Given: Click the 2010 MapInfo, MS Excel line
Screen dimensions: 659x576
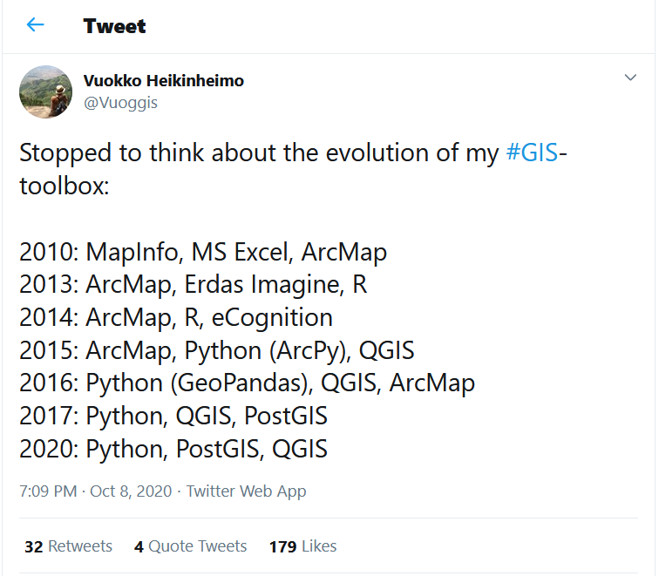Looking at the screenshot, I should (203, 253).
